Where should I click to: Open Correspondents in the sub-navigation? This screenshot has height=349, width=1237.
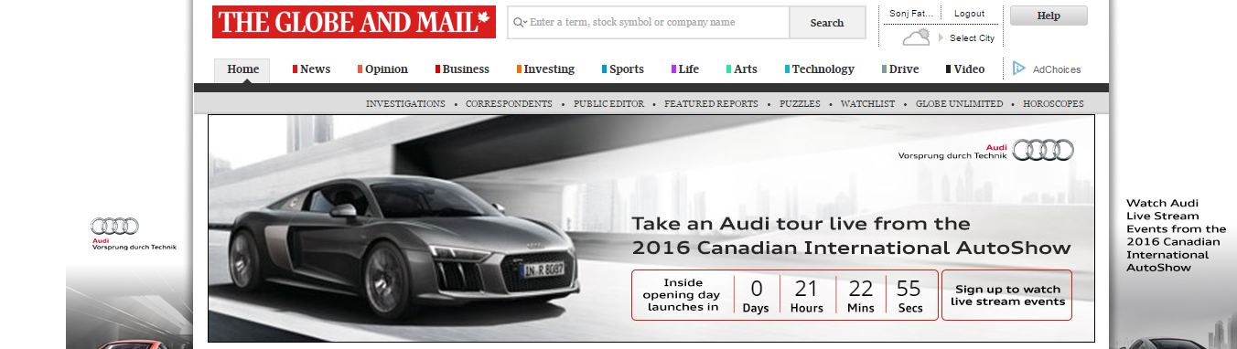click(509, 104)
